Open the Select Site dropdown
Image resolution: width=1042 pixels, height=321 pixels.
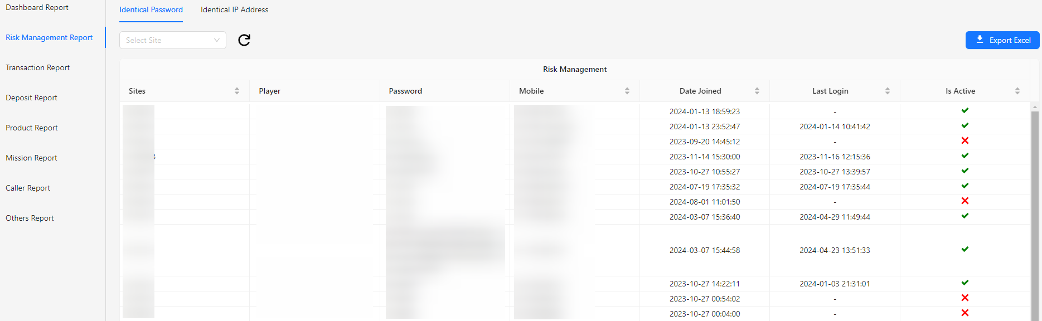click(172, 40)
